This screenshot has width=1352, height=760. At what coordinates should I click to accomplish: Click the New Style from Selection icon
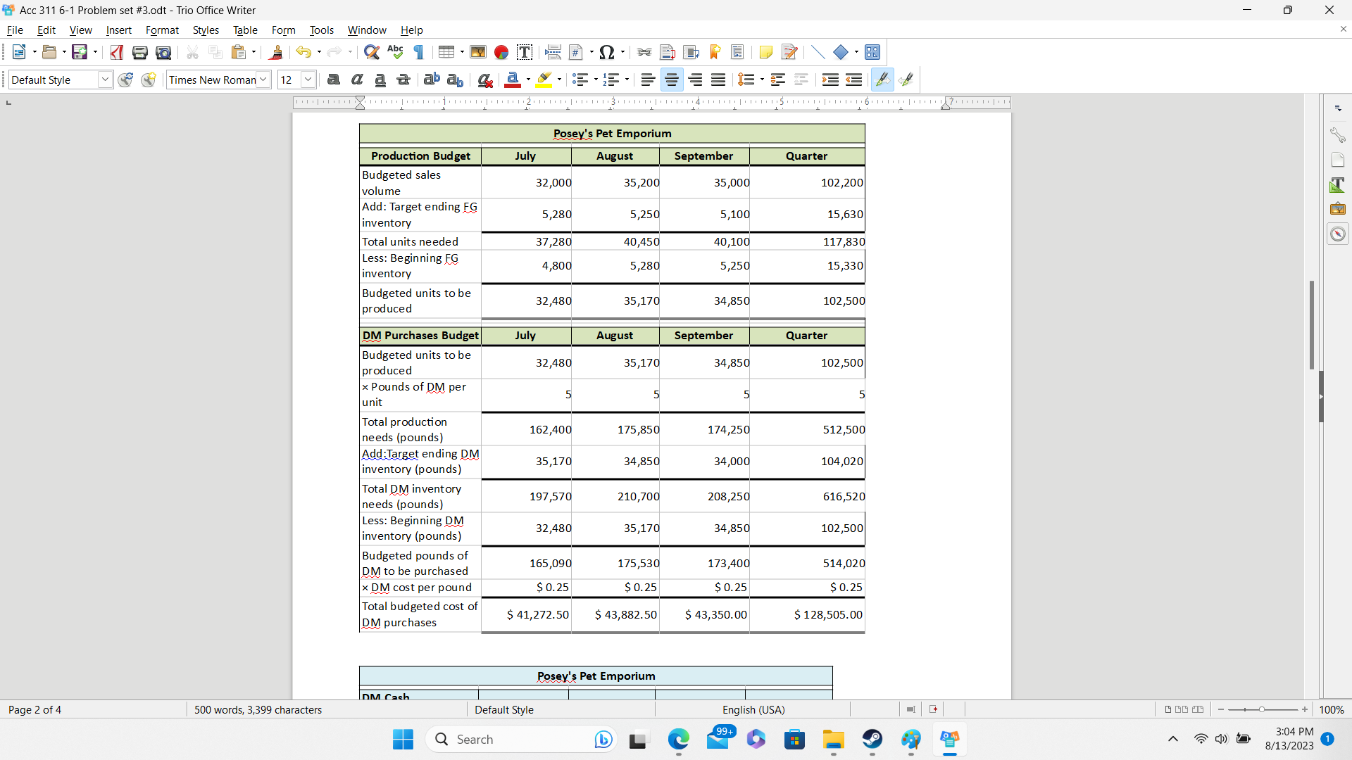pyautogui.click(x=149, y=80)
